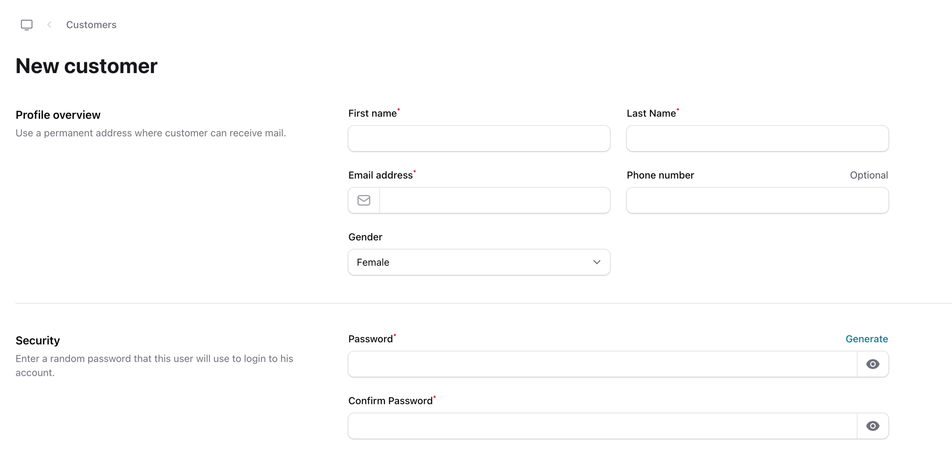Click the Gender dropdown chevron arrow
Screen dimensions: 952x466
coord(597,262)
